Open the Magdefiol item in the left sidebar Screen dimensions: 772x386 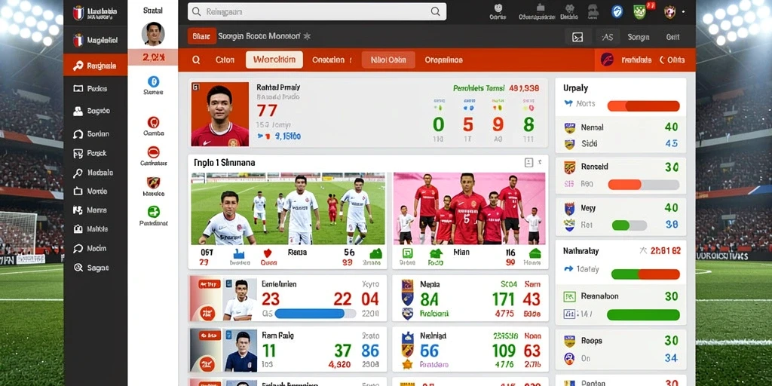(96, 41)
